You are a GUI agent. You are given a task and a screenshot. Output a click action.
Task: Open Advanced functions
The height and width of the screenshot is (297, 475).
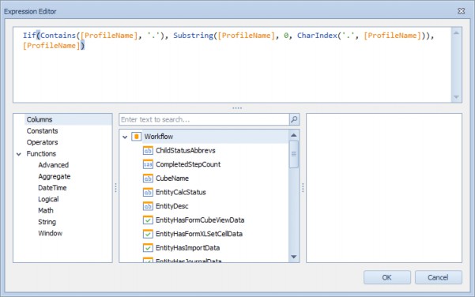click(x=53, y=165)
